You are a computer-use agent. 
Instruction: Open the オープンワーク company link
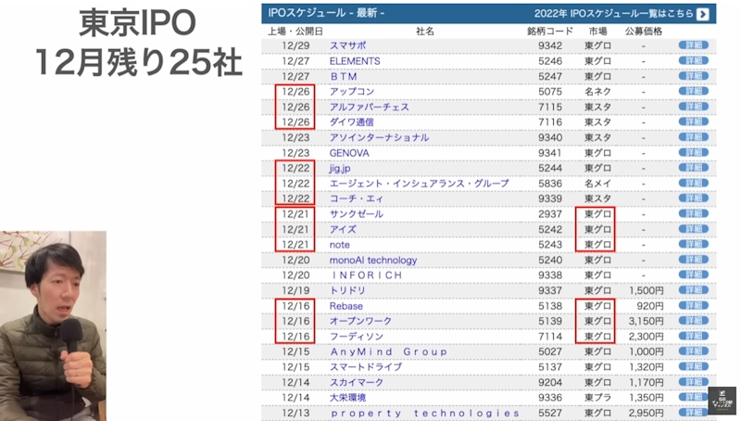(x=360, y=321)
